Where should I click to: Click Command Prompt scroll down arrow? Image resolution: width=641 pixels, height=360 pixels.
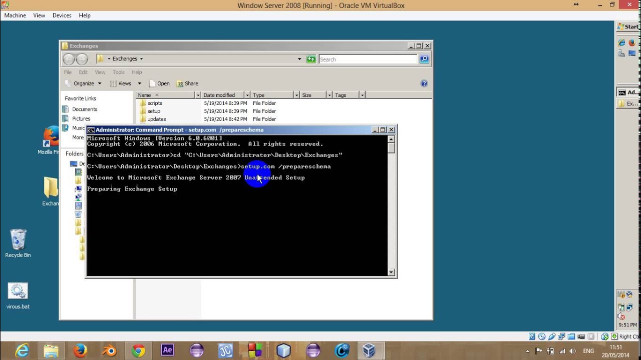click(x=391, y=272)
